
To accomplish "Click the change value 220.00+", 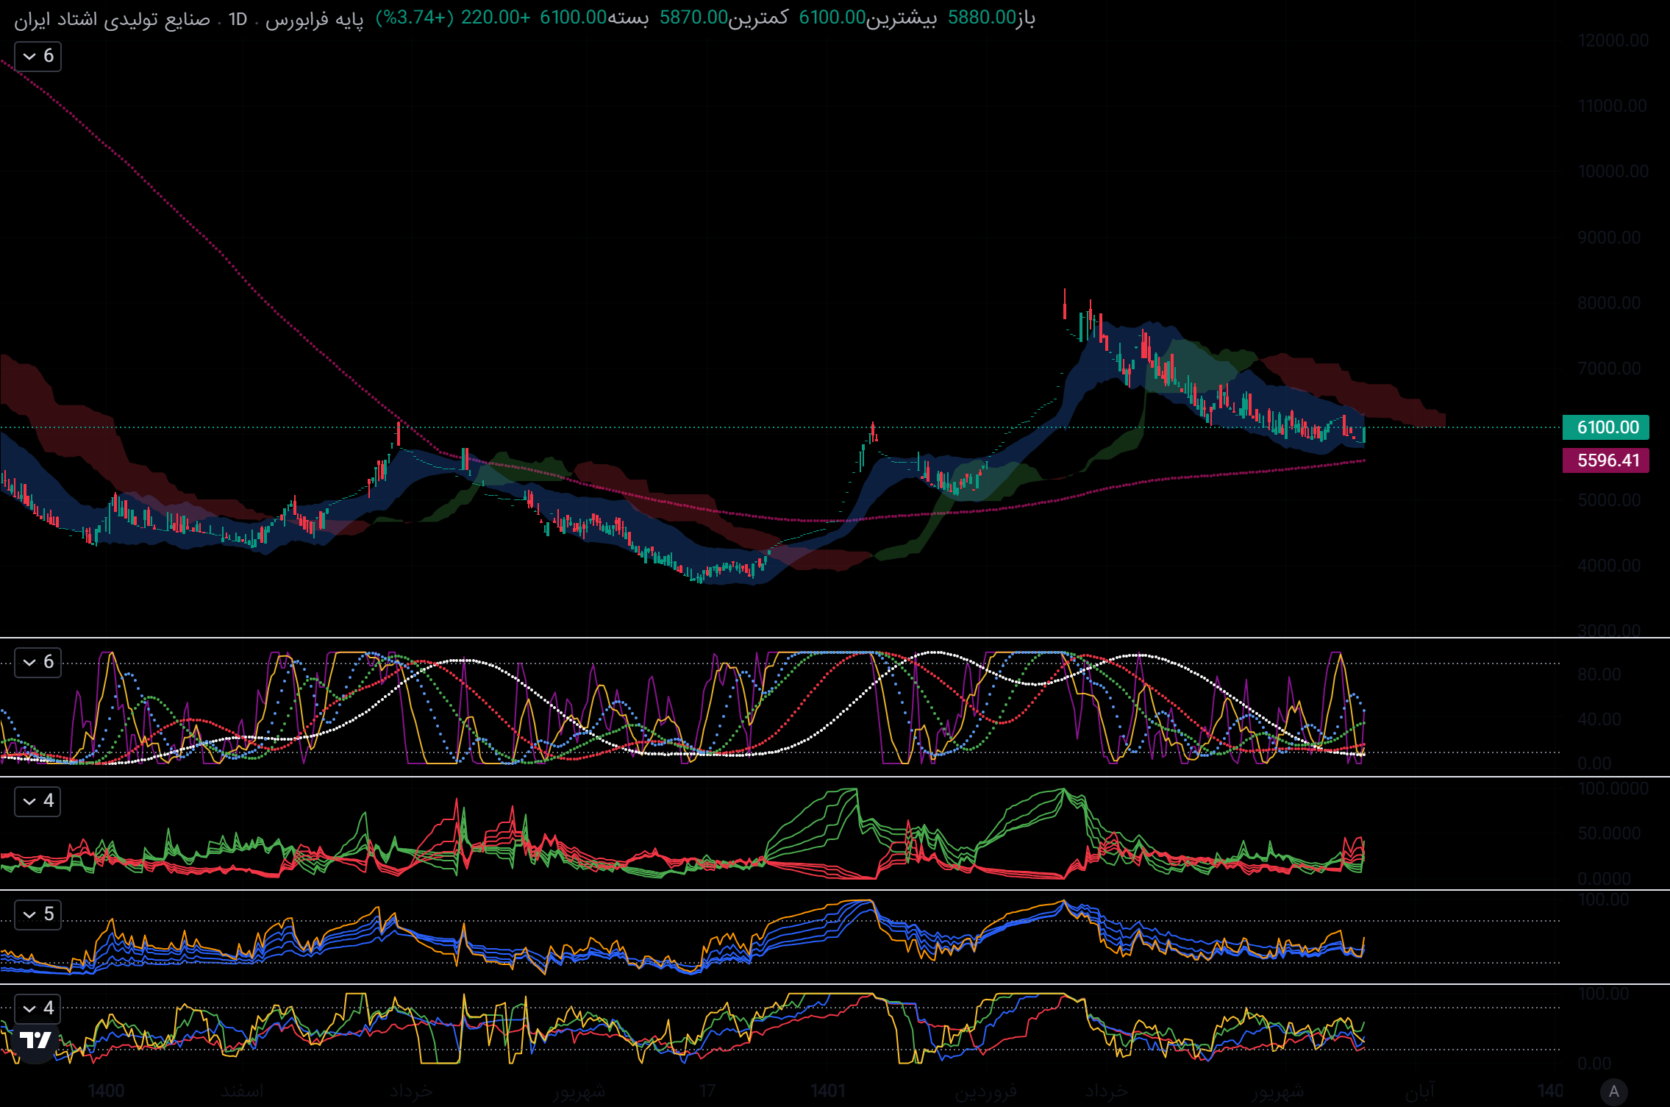I will [496, 18].
